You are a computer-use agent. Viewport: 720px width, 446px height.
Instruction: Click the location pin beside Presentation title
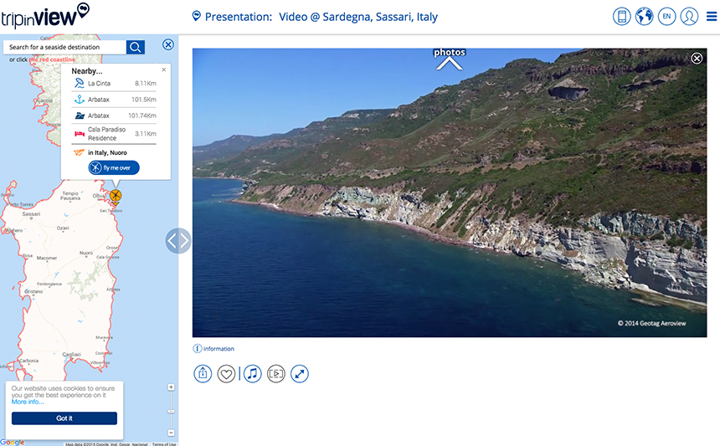(196, 16)
